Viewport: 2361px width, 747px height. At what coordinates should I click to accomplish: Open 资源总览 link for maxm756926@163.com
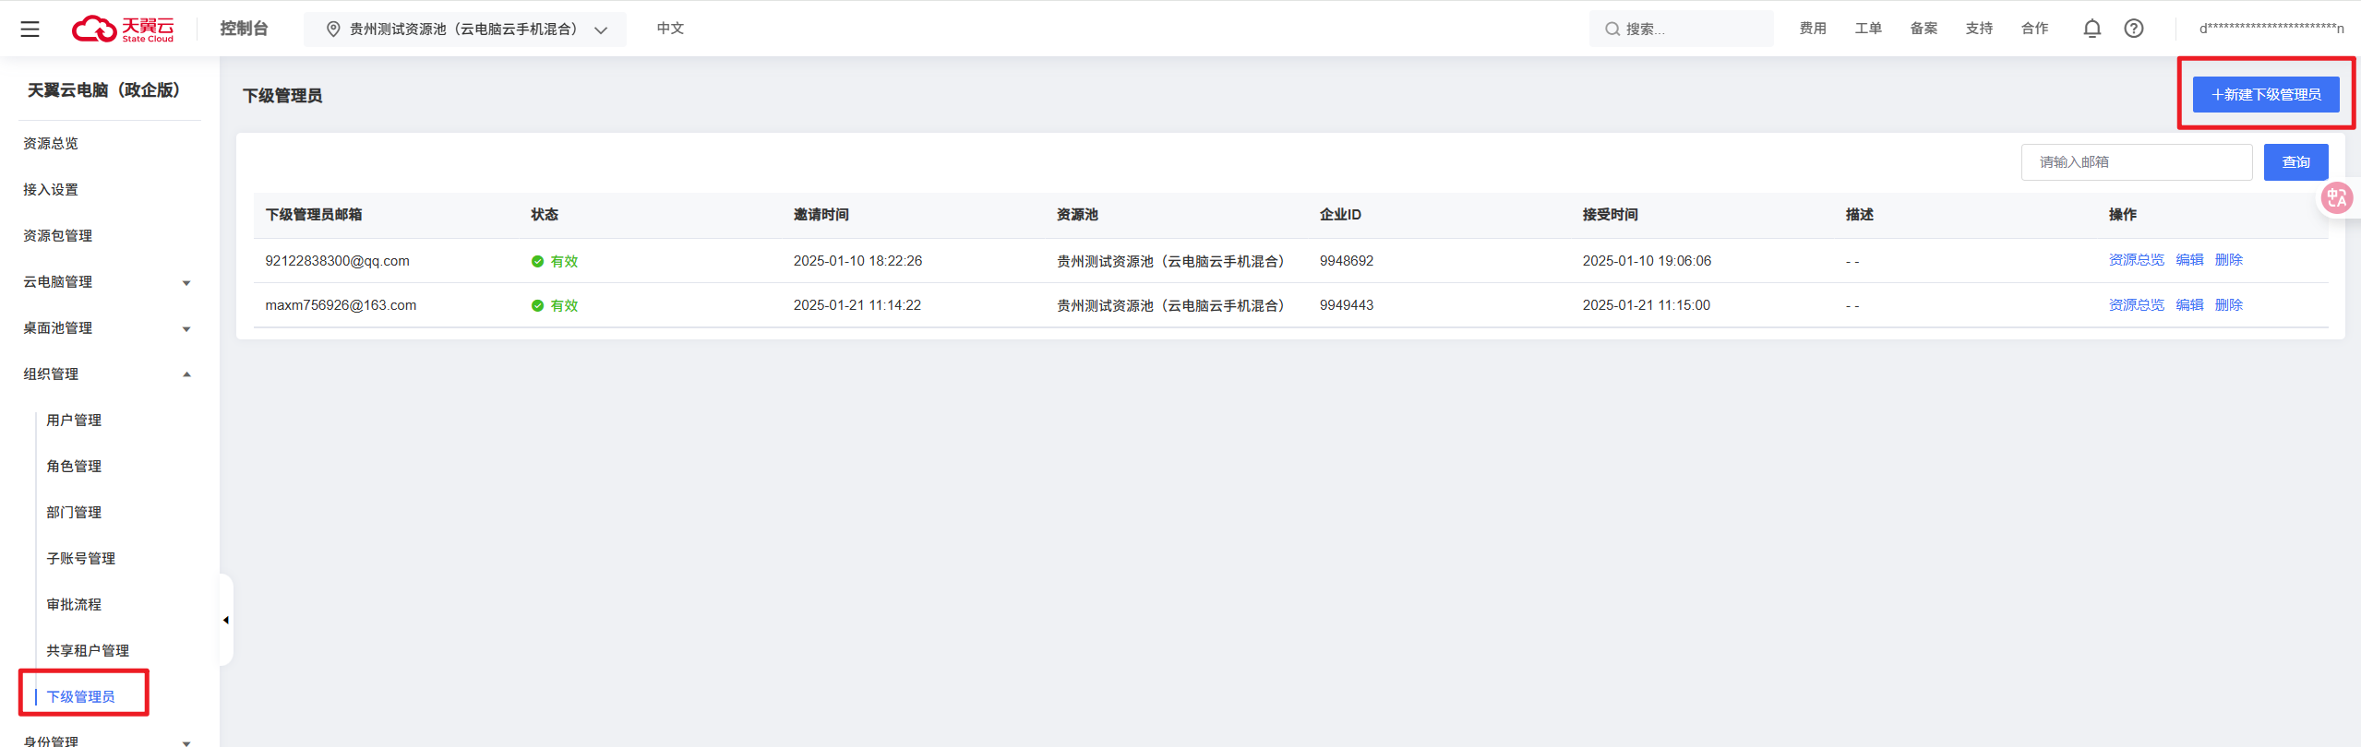click(x=2136, y=305)
